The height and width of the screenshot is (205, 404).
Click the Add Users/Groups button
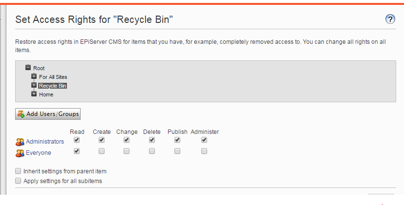(x=48, y=114)
